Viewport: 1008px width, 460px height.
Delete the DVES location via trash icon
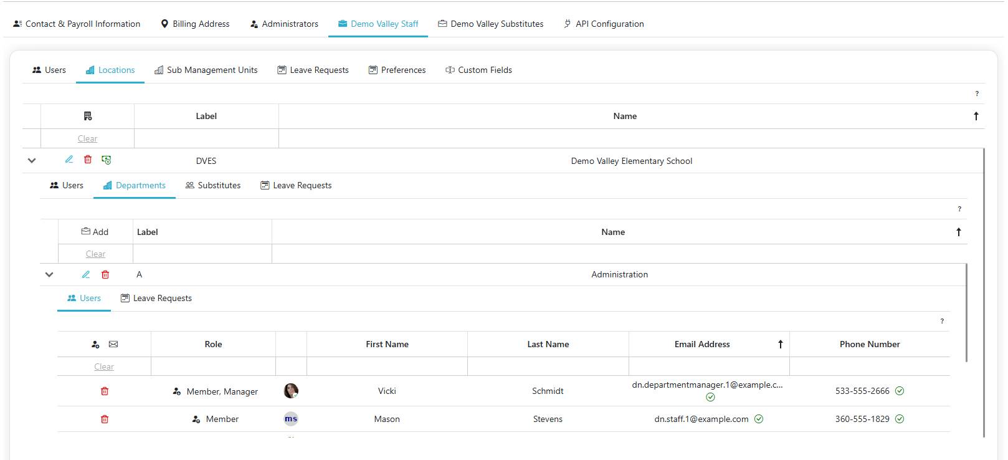tap(88, 160)
